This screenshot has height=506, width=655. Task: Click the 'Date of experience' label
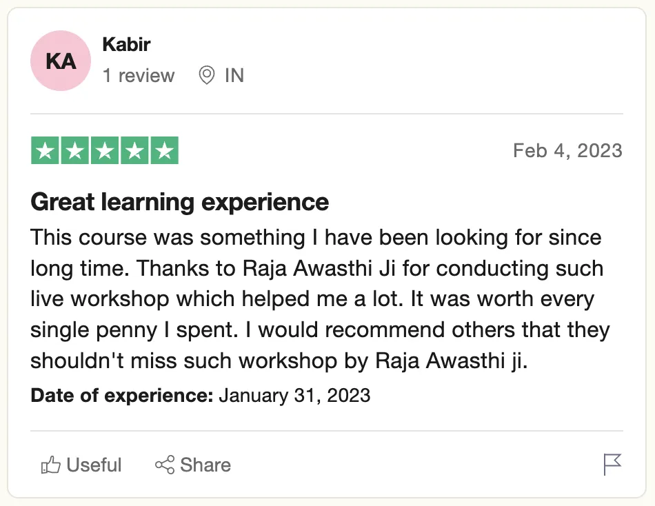pyautogui.click(x=122, y=395)
